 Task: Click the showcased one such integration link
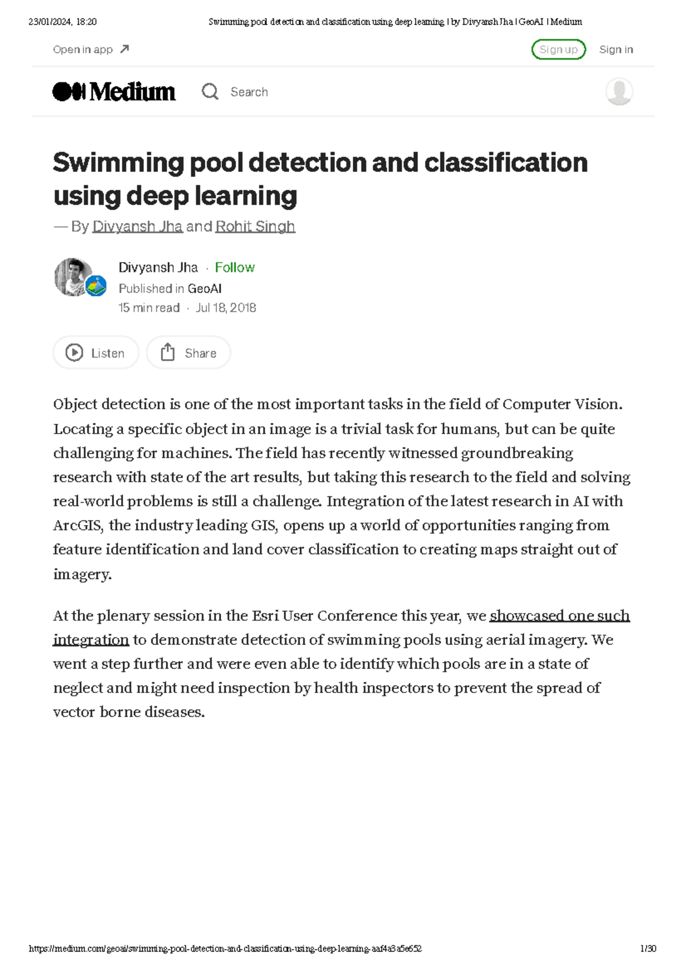pos(559,616)
